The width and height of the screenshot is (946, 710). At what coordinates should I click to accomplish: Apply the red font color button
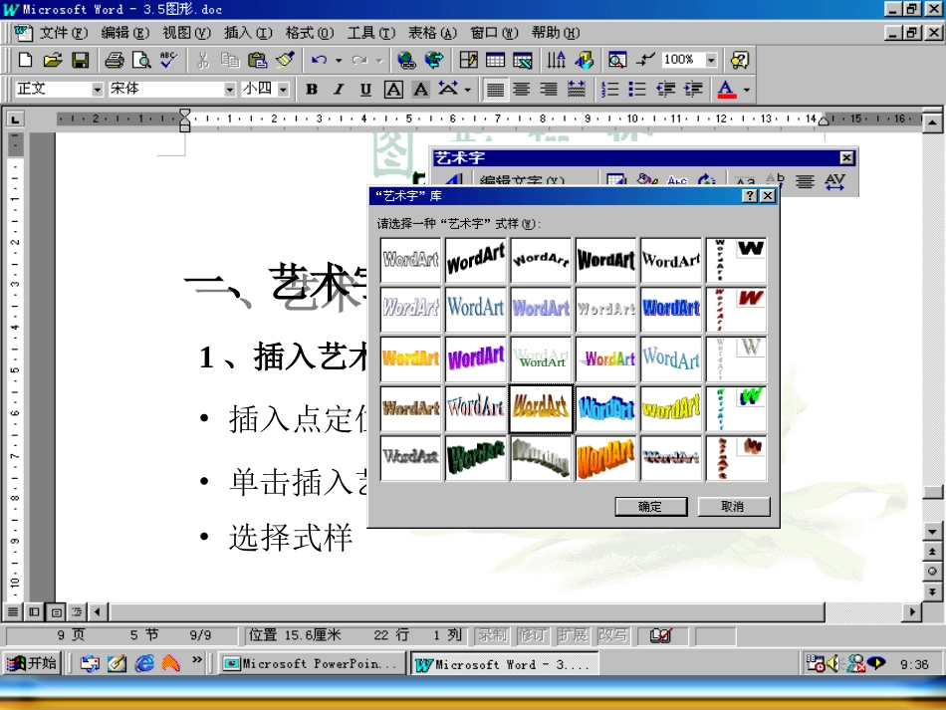point(726,90)
